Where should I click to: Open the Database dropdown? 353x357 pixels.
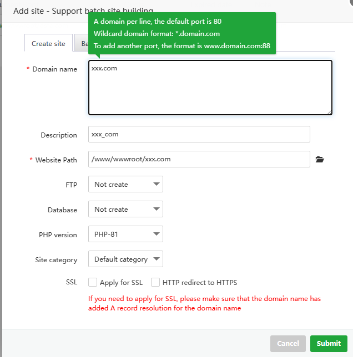[x=125, y=210]
